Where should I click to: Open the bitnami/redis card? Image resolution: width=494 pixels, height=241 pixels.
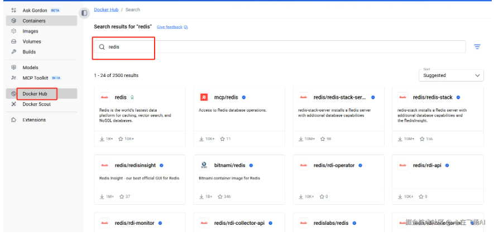coord(239,180)
